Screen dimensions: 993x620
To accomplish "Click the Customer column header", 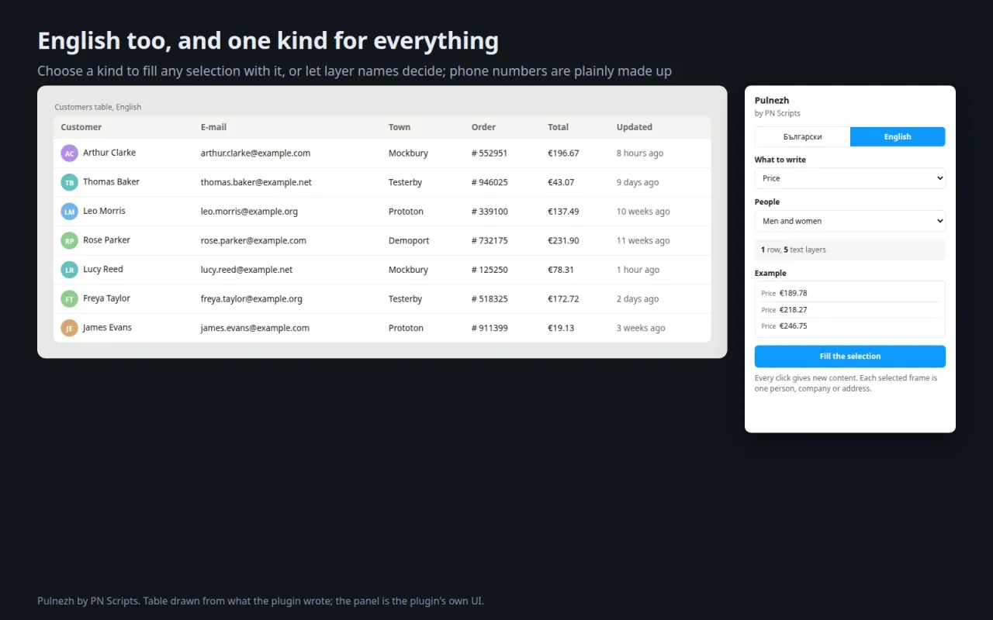I will 81,127.
